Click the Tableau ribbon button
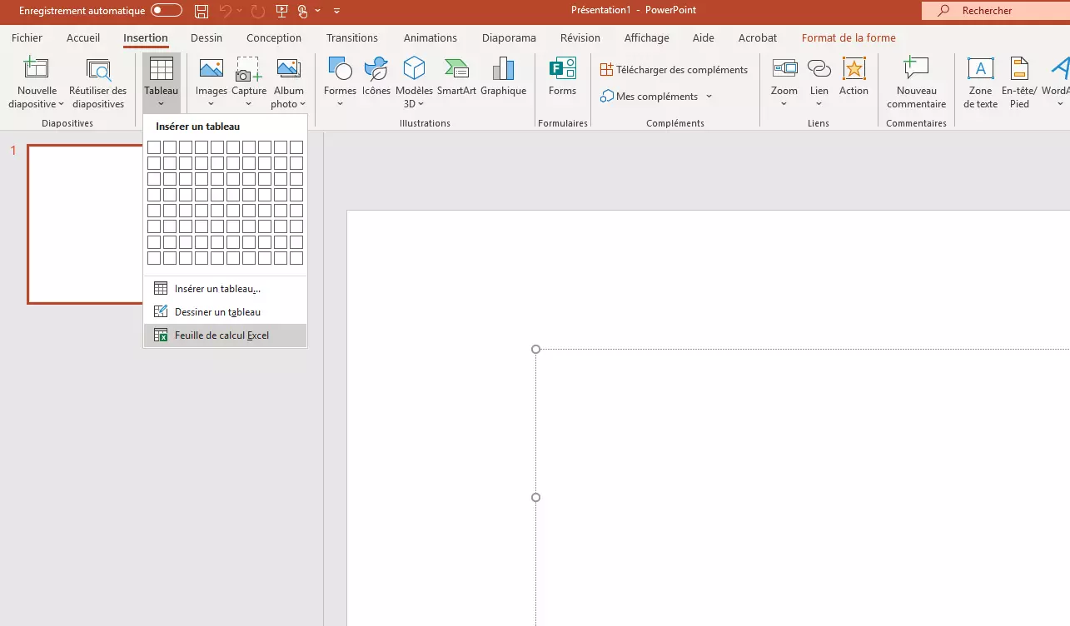The height and width of the screenshot is (626, 1070). pos(161,82)
